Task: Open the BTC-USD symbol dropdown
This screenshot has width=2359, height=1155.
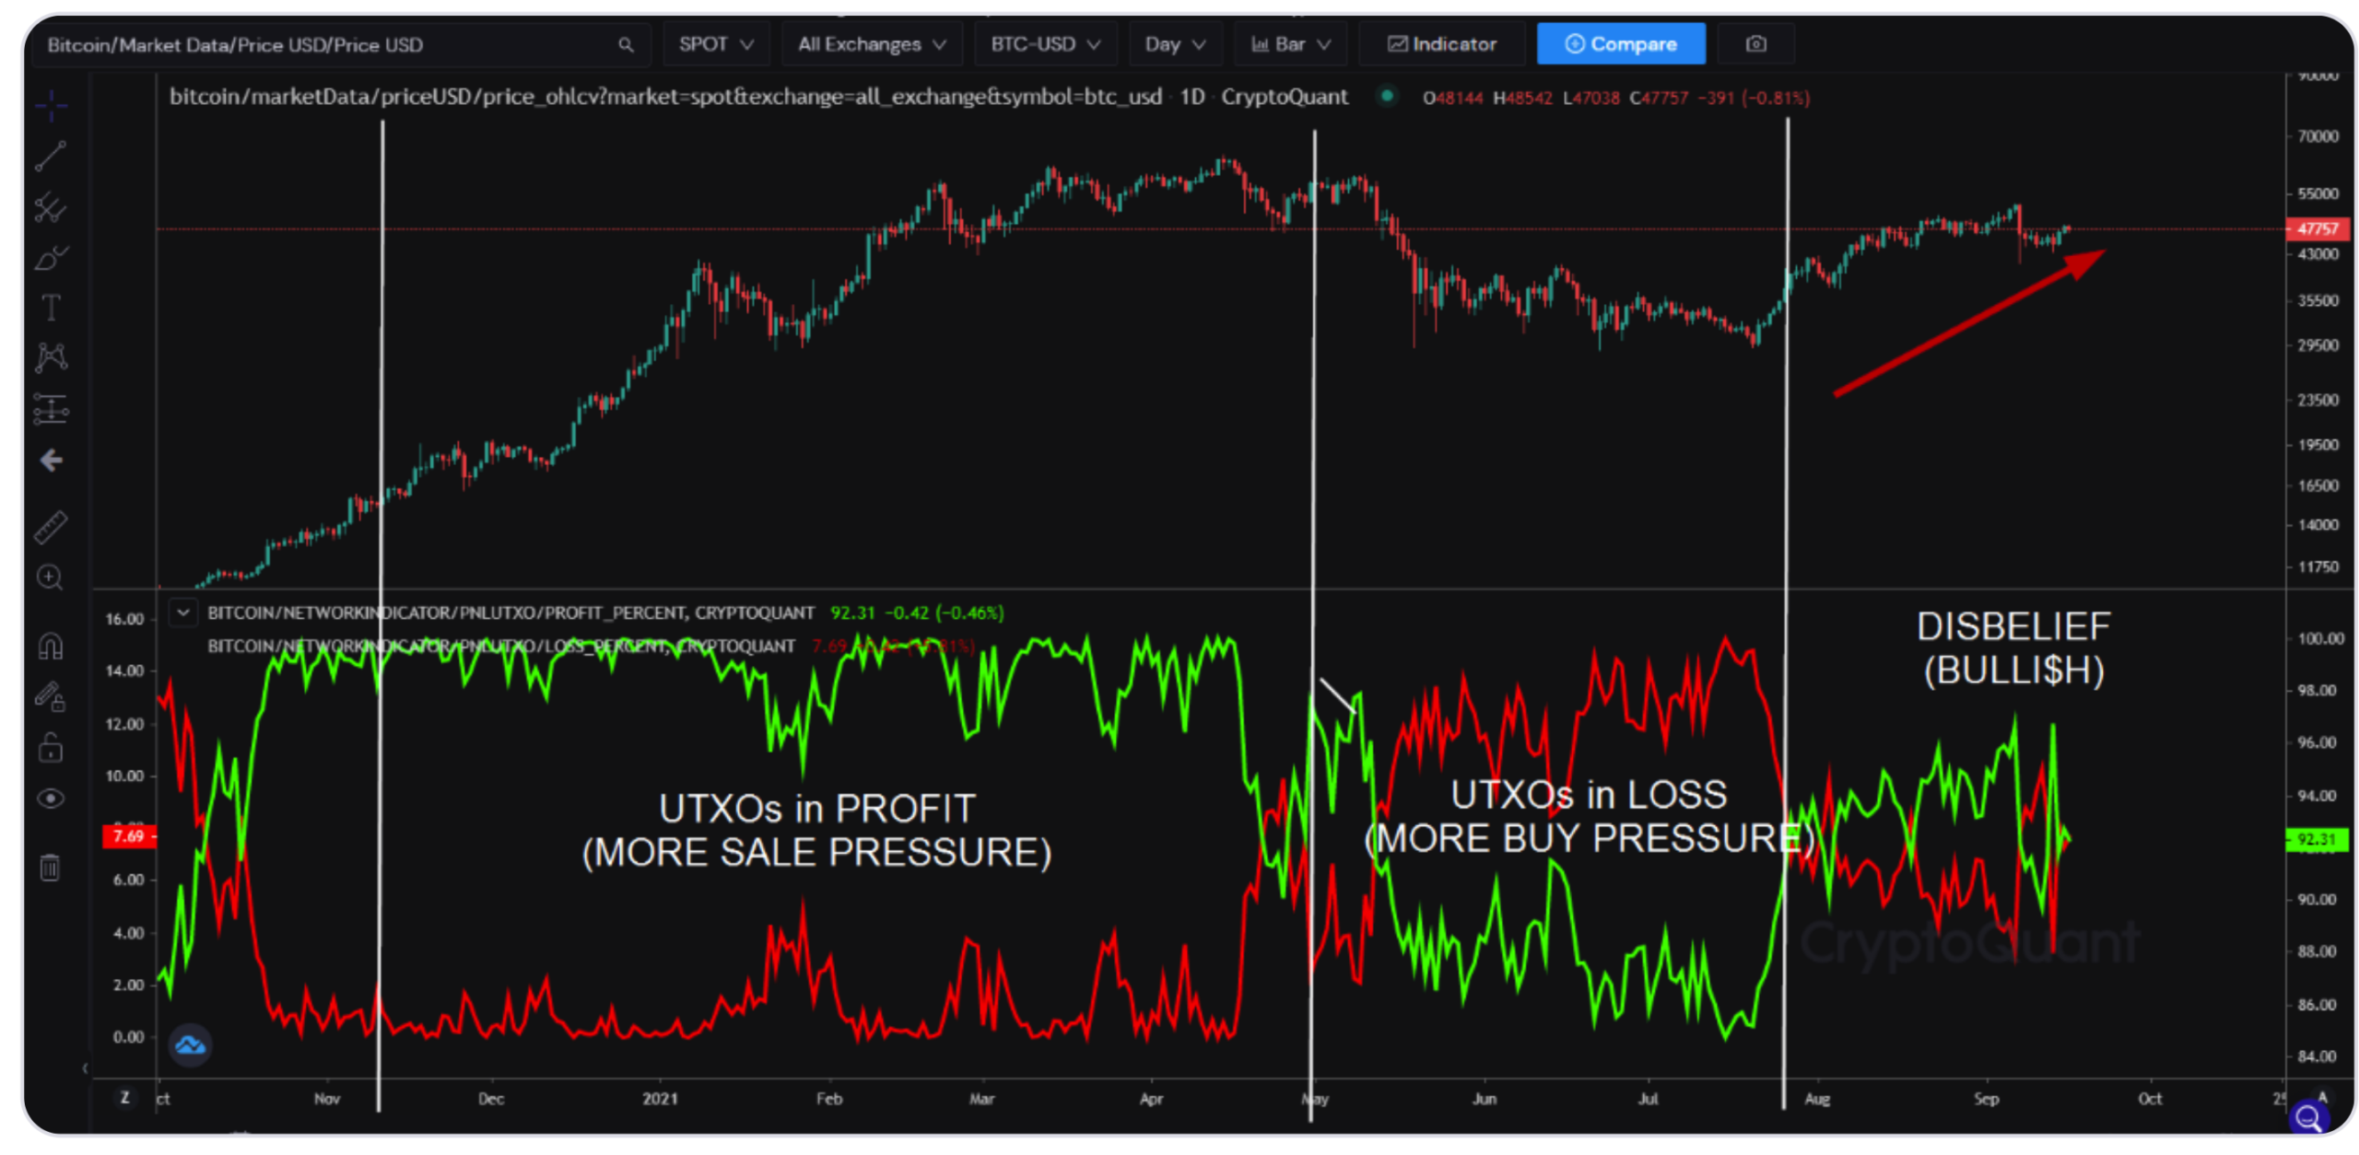Action: (1044, 44)
